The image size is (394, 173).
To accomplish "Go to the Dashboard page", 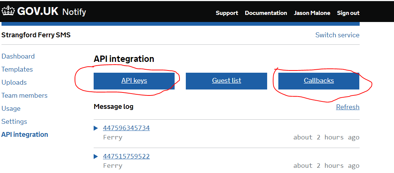I will pos(18,56).
